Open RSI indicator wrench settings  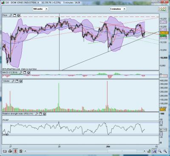point(37,114)
